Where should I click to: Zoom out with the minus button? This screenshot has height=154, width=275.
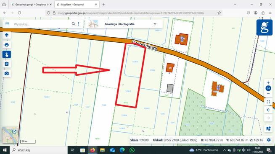pos(268,94)
